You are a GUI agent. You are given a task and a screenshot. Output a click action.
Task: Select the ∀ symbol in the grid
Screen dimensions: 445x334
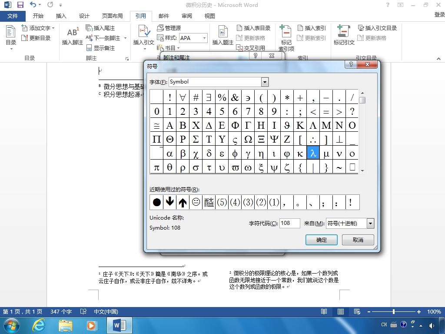point(183,97)
